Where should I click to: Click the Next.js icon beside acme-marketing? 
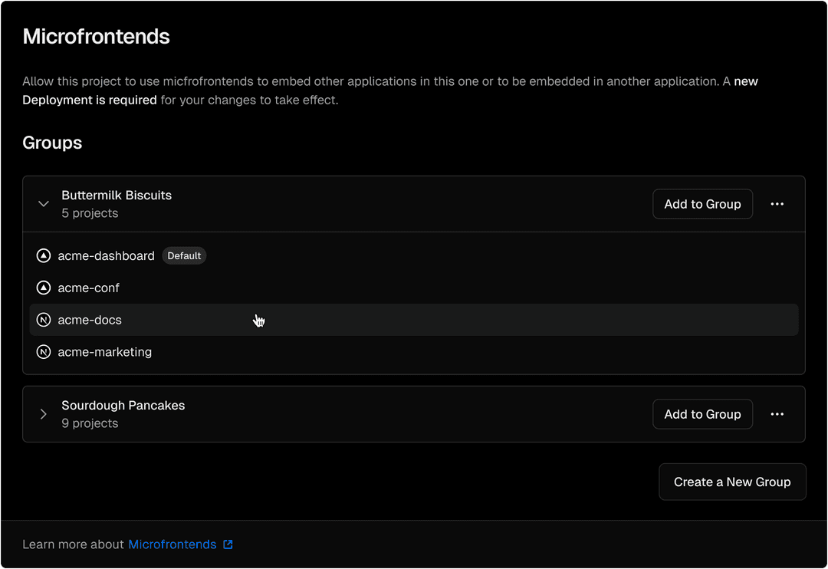tap(44, 352)
